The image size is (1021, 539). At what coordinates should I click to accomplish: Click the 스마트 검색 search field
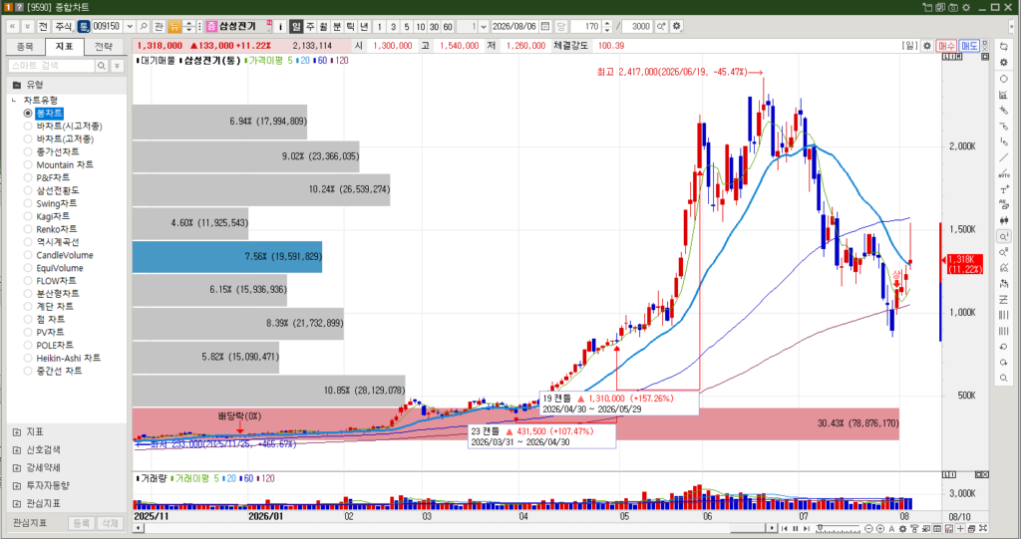[x=51, y=66]
